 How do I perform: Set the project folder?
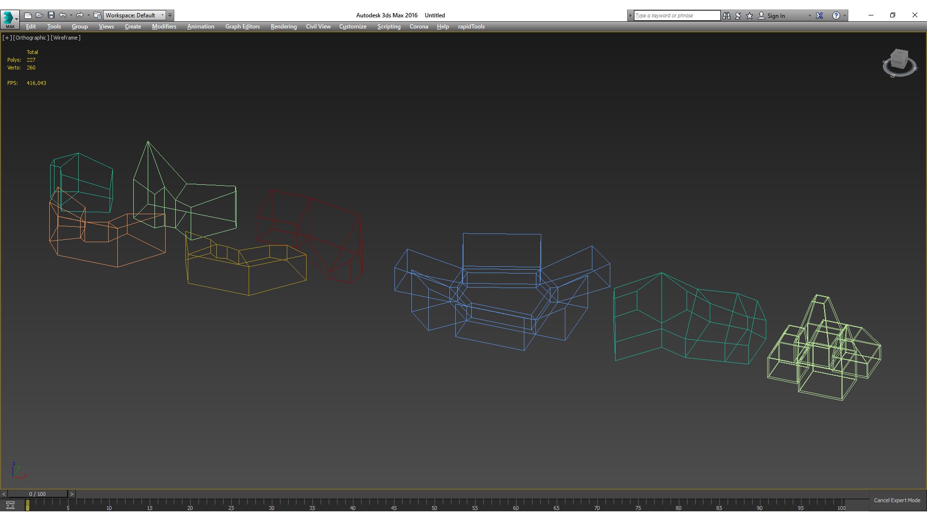pos(97,15)
